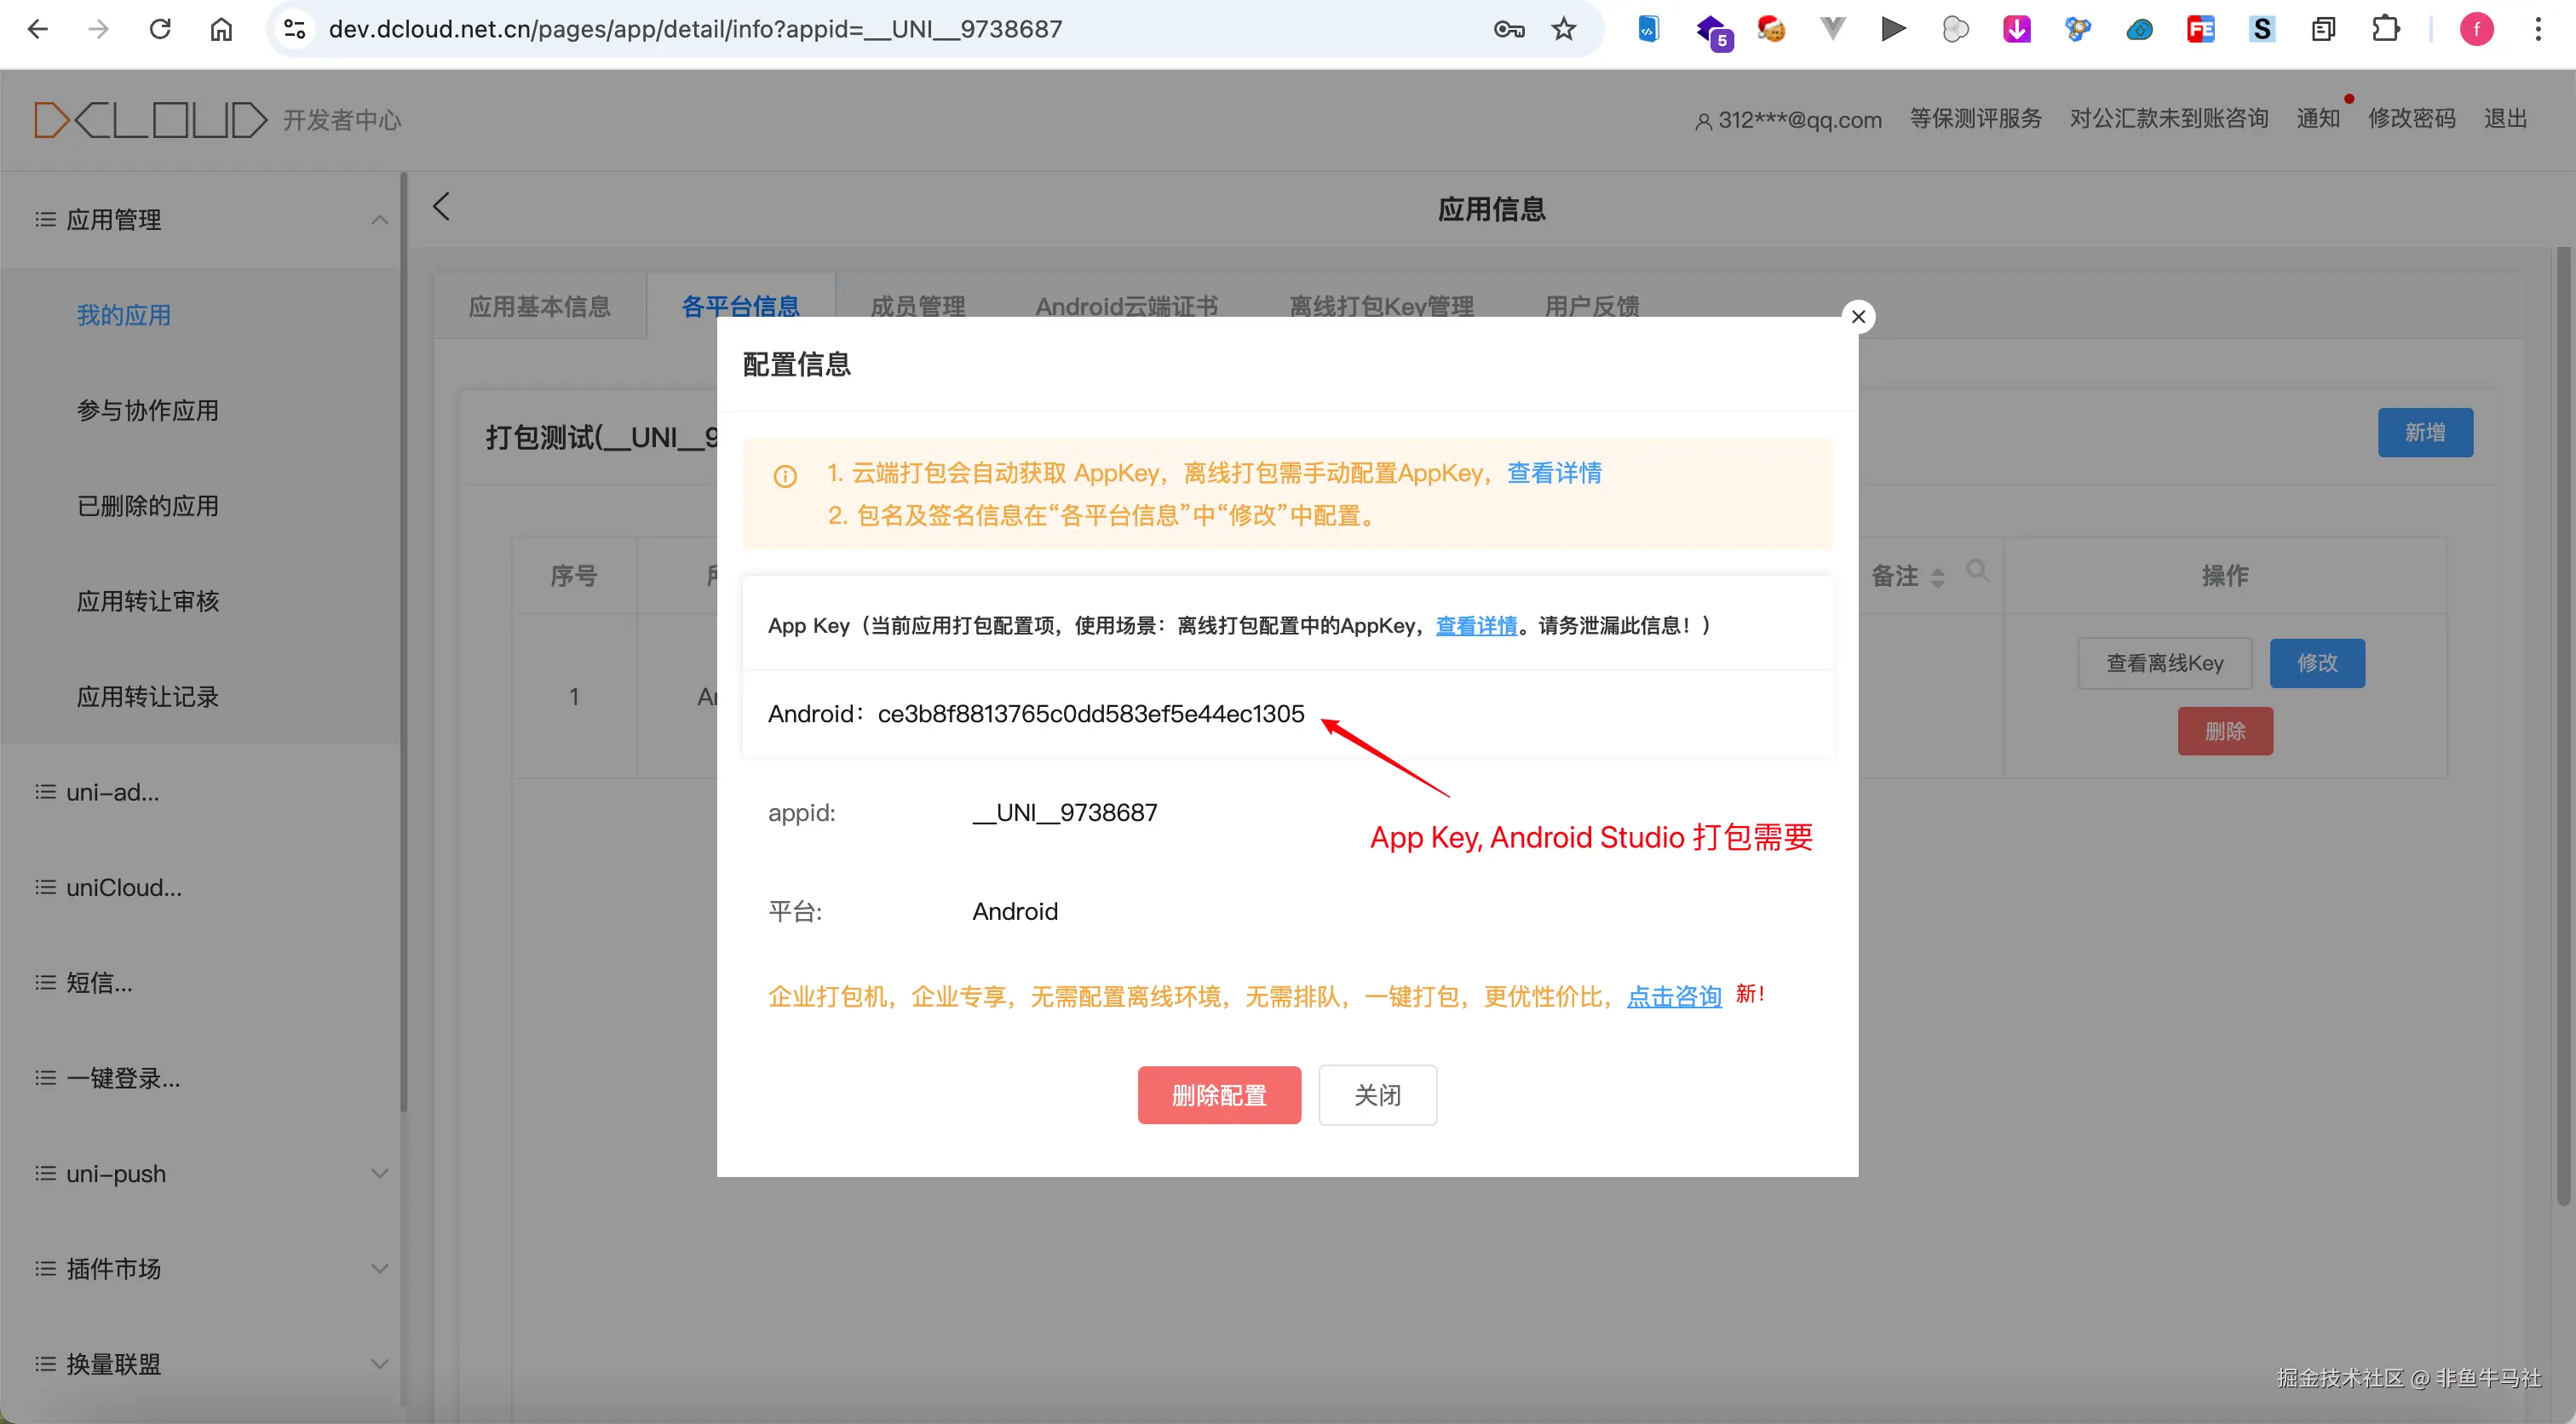Expand the 插件市场 sidebar menu
Image resolution: width=2576 pixels, height=1424 pixels.
pos(379,1269)
